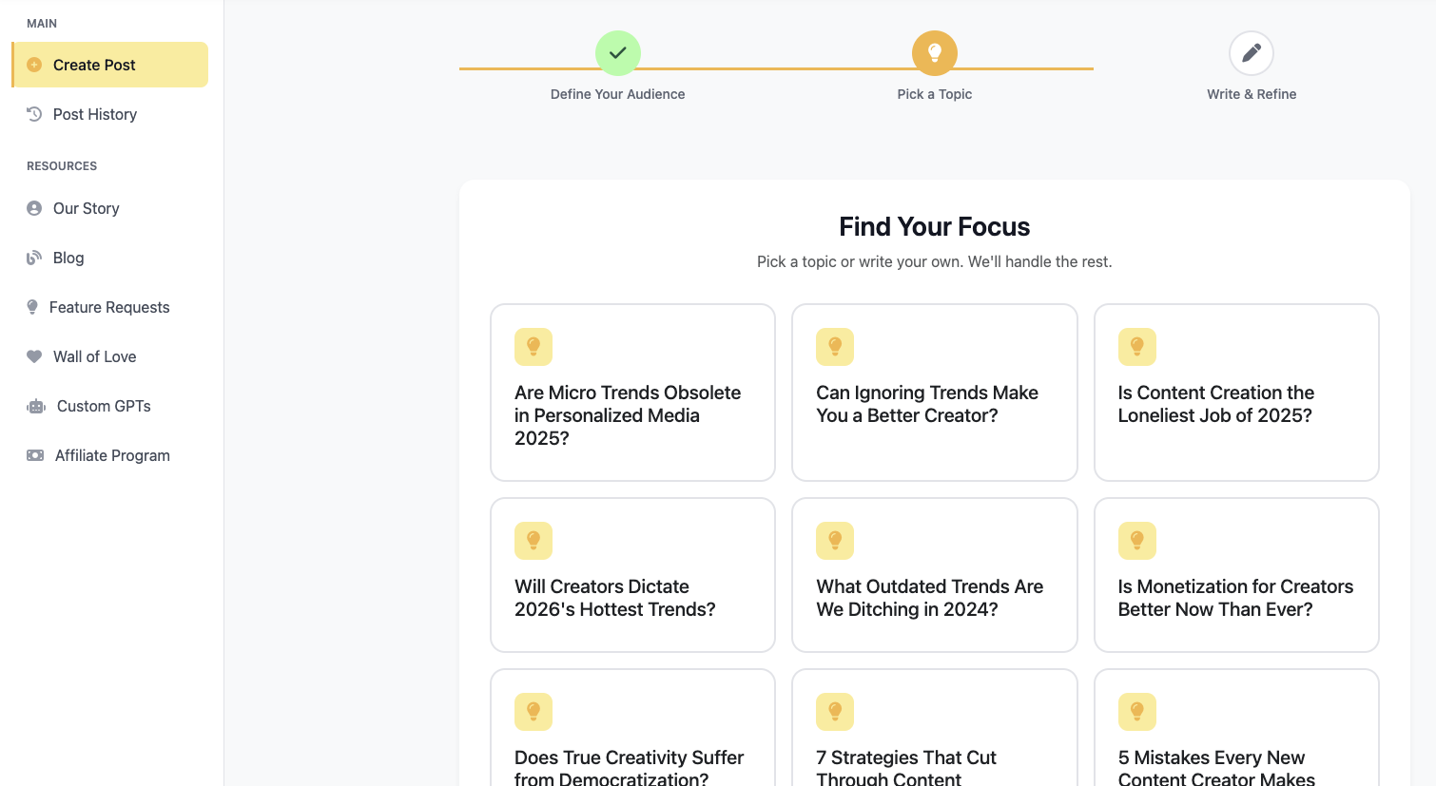The width and height of the screenshot is (1436, 786).
Task: Click the Wall of Love heart icon
Action: [x=34, y=356]
